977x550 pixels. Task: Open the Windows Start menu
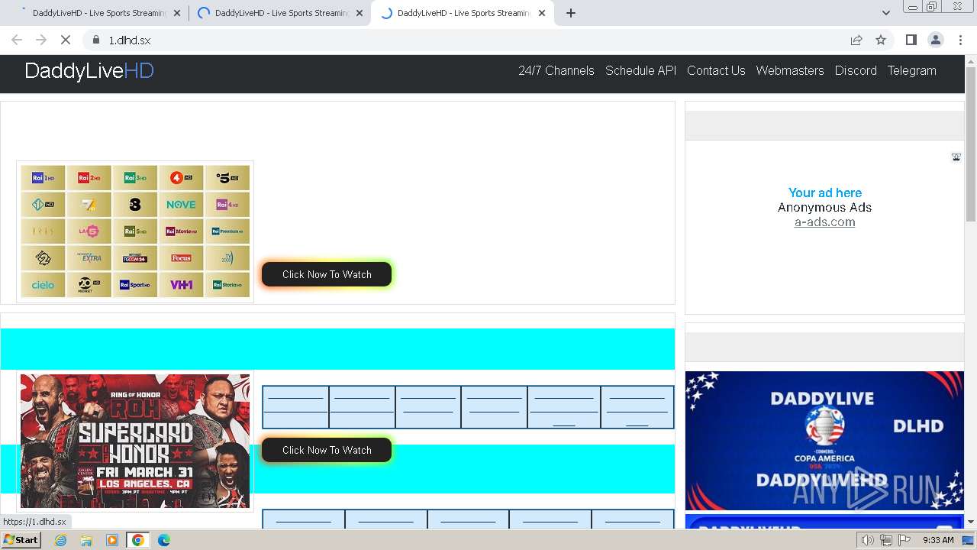[x=21, y=540]
